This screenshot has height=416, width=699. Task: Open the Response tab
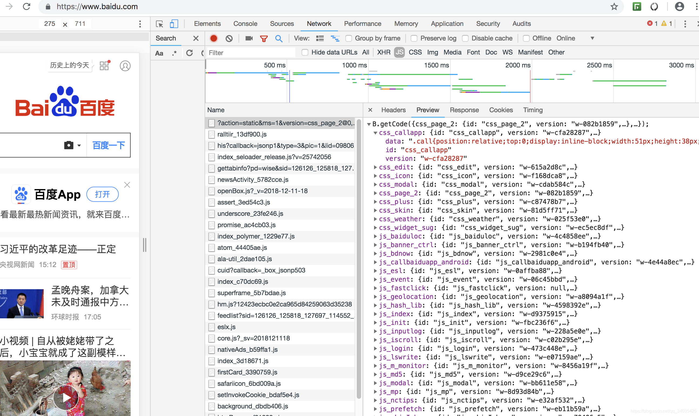point(464,110)
